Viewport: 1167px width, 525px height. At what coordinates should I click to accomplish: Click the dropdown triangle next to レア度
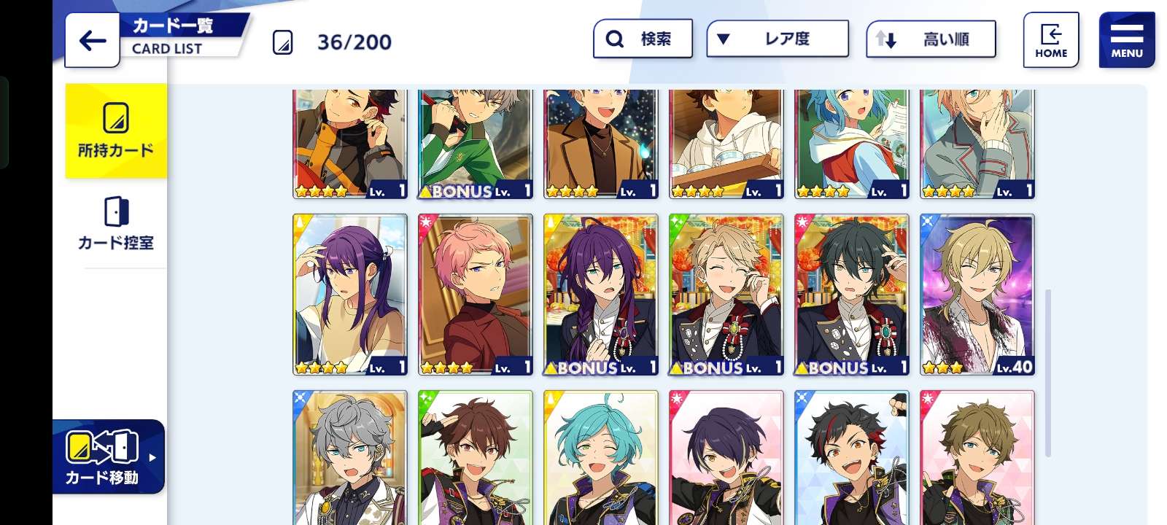pos(724,39)
